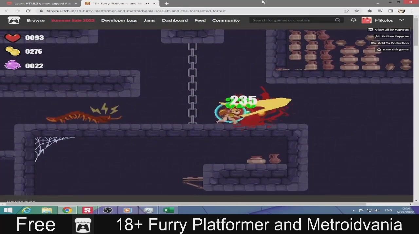Open Chrome from the taskbar

click(67, 210)
